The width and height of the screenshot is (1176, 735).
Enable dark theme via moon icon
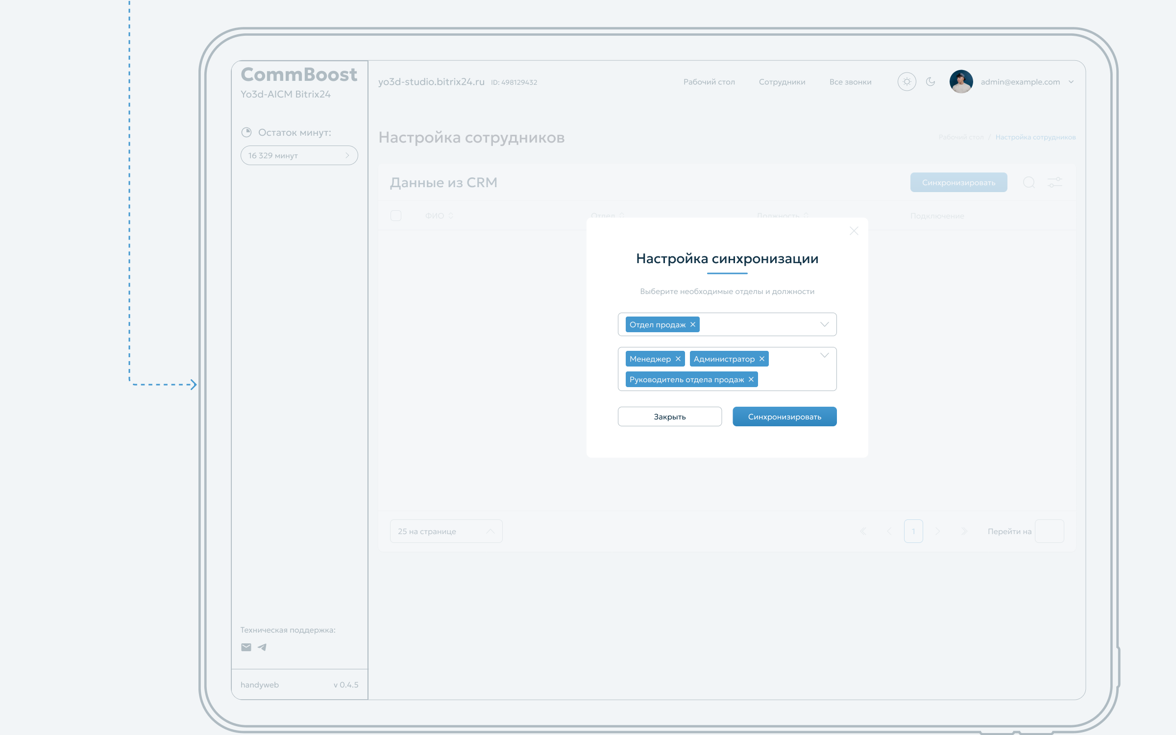pyautogui.click(x=931, y=82)
